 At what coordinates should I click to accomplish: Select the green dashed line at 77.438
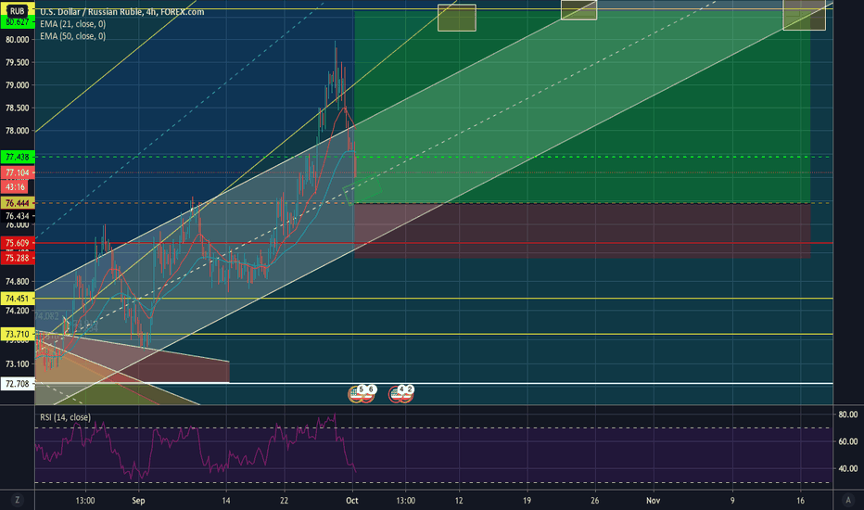(x=434, y=157)
